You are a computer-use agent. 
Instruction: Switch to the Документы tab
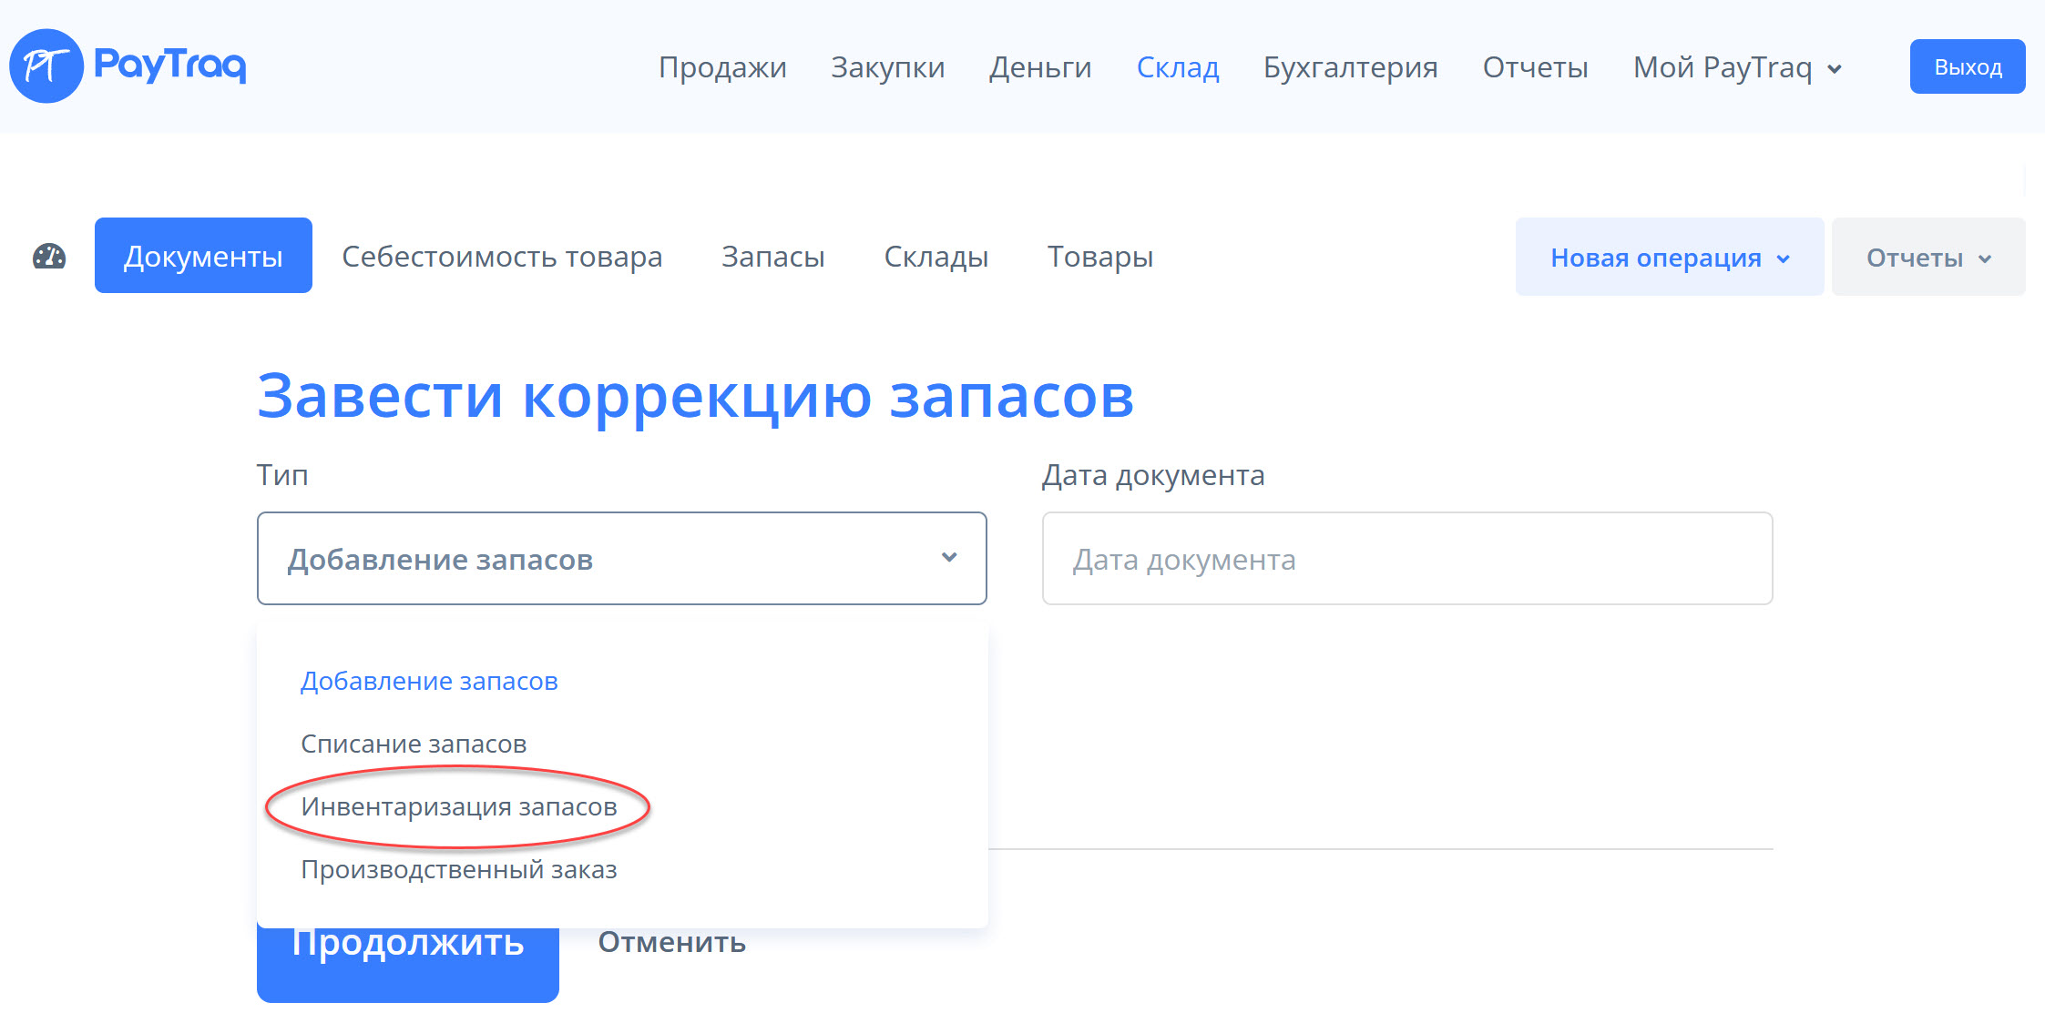coord(203,256)
